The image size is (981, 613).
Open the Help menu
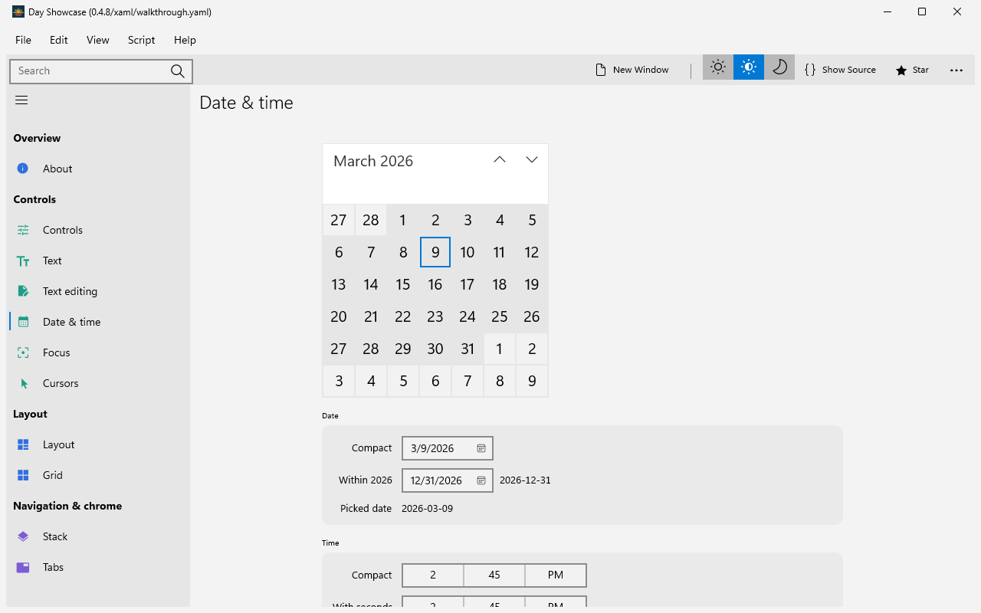(x=185, y=40)
